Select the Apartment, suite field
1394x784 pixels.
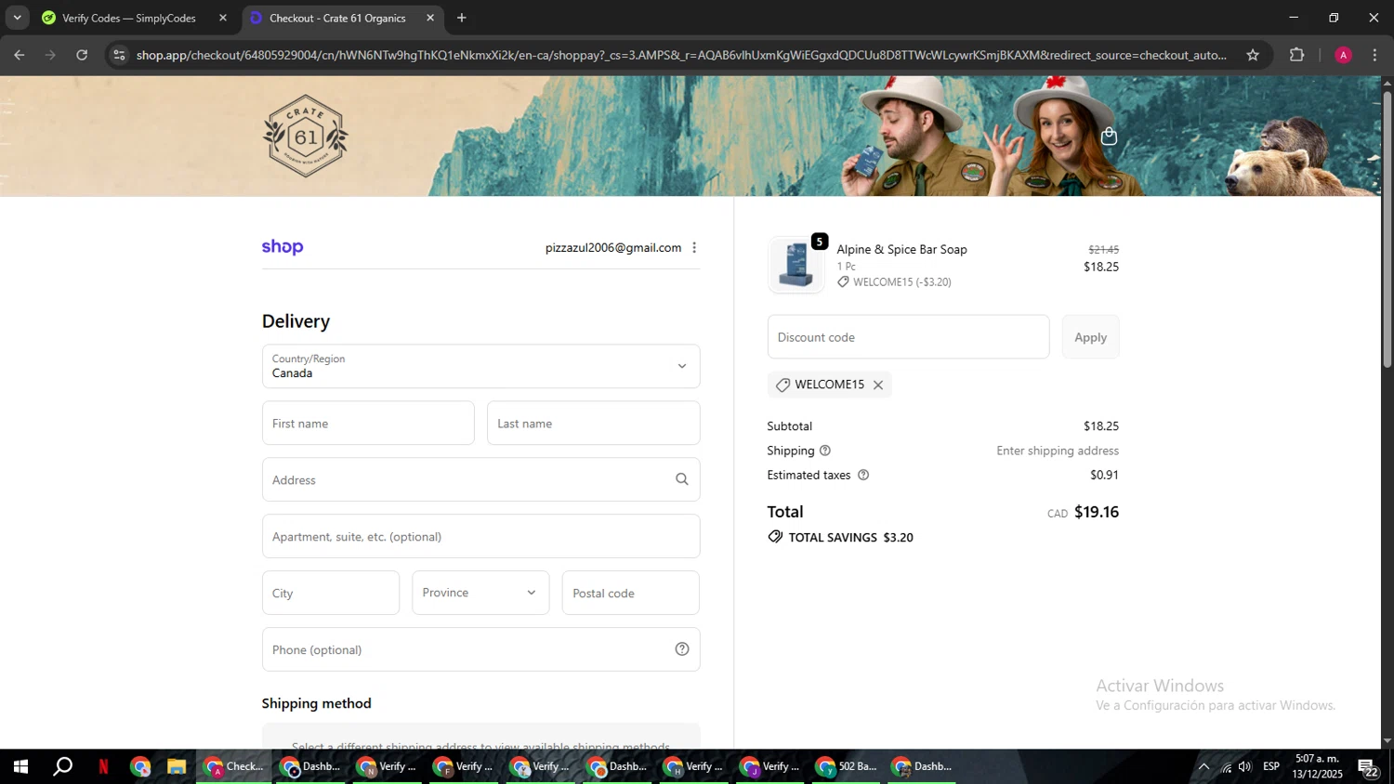(x=480, y=536)
